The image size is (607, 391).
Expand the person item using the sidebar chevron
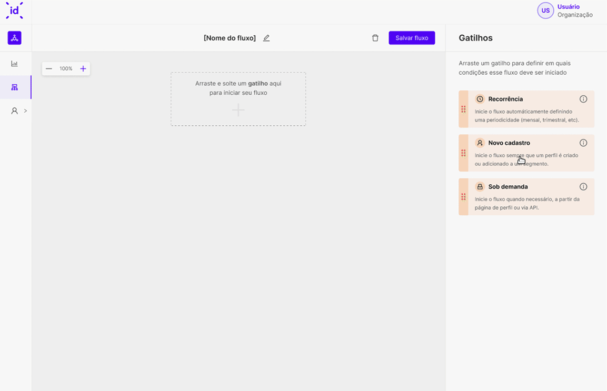coord(24,111)
